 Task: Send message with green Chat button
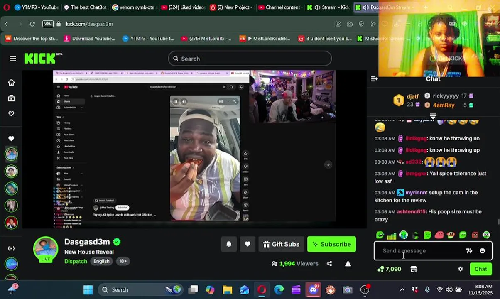pyautogui.click(x=481, y=269)
